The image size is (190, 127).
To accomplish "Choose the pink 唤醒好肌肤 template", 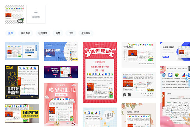I will point(61,105).
